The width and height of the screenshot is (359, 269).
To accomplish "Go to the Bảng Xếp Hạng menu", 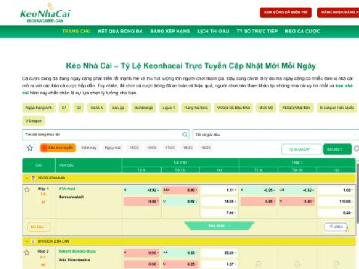I will coord(170,31).
